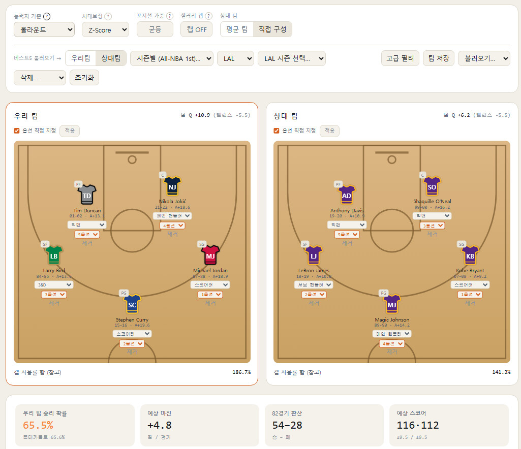Open Michael Jordan's 1옵션 dropdown

pos(210,295)
